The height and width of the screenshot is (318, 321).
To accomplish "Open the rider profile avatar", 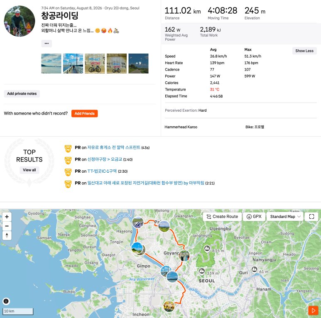I will click(x=20, y=21).
